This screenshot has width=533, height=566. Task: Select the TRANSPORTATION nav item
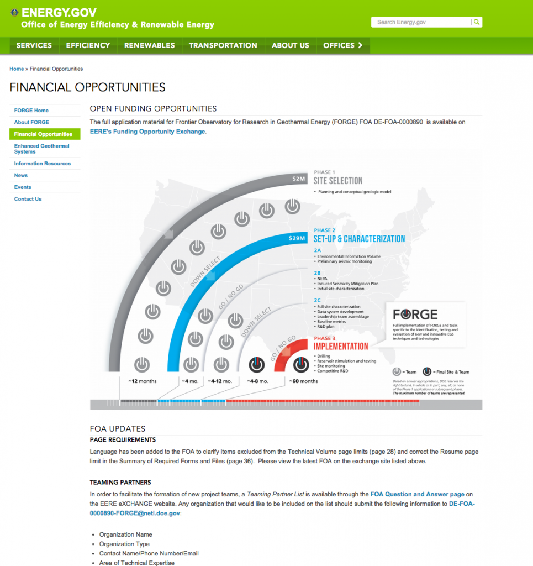coord(223,45)
